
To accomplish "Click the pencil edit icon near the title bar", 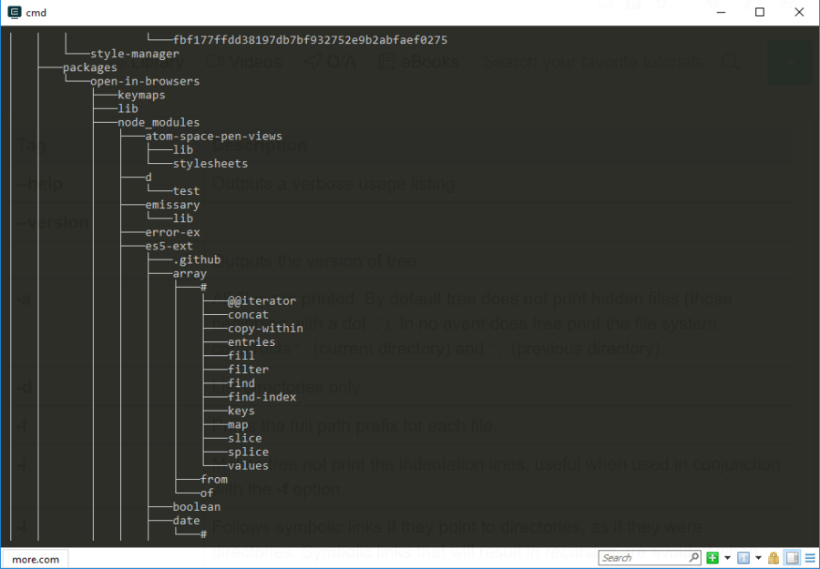I will pos(747,5).
